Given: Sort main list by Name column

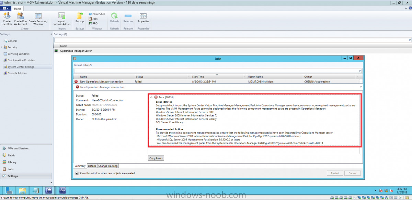Looking at the screenshot, I should [x=64, y=46].
